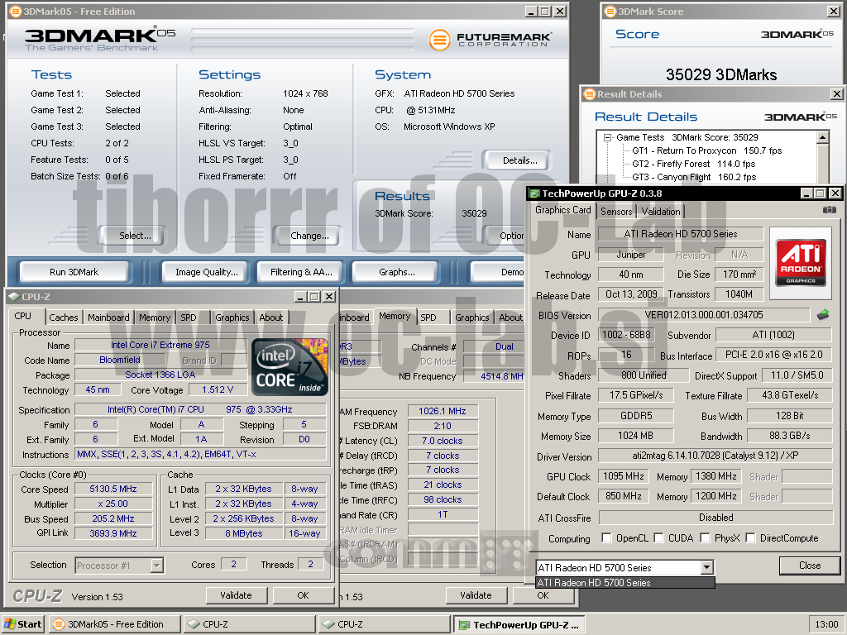
Task: Enable the PhysX checkbox
Action: tap(705, 537)
